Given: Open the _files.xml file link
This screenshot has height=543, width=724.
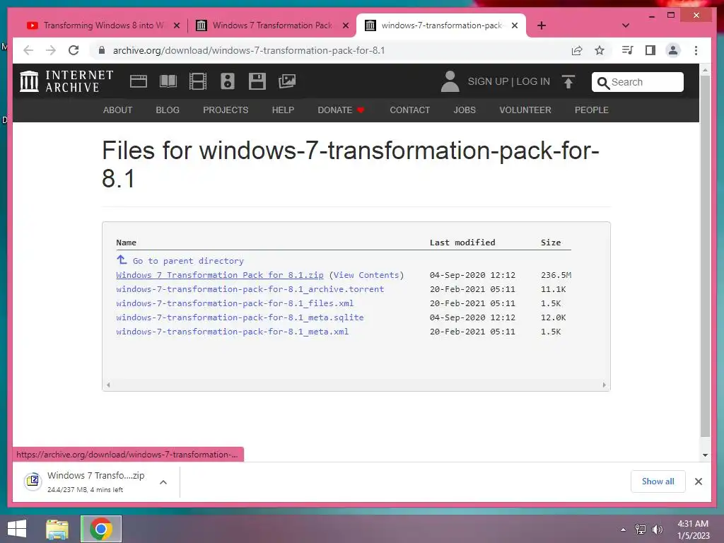Looking at the screenshot, I should pos(235,303).
